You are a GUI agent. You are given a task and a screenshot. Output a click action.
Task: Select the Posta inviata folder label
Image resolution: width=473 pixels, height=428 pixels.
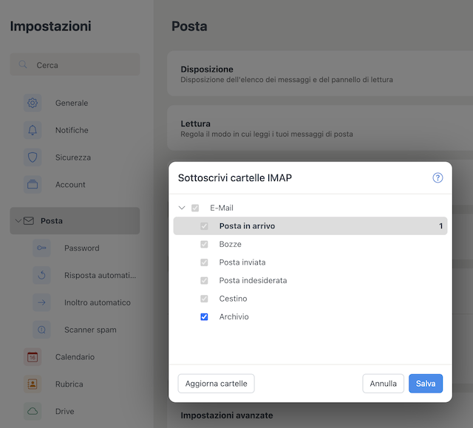point(242,262)
